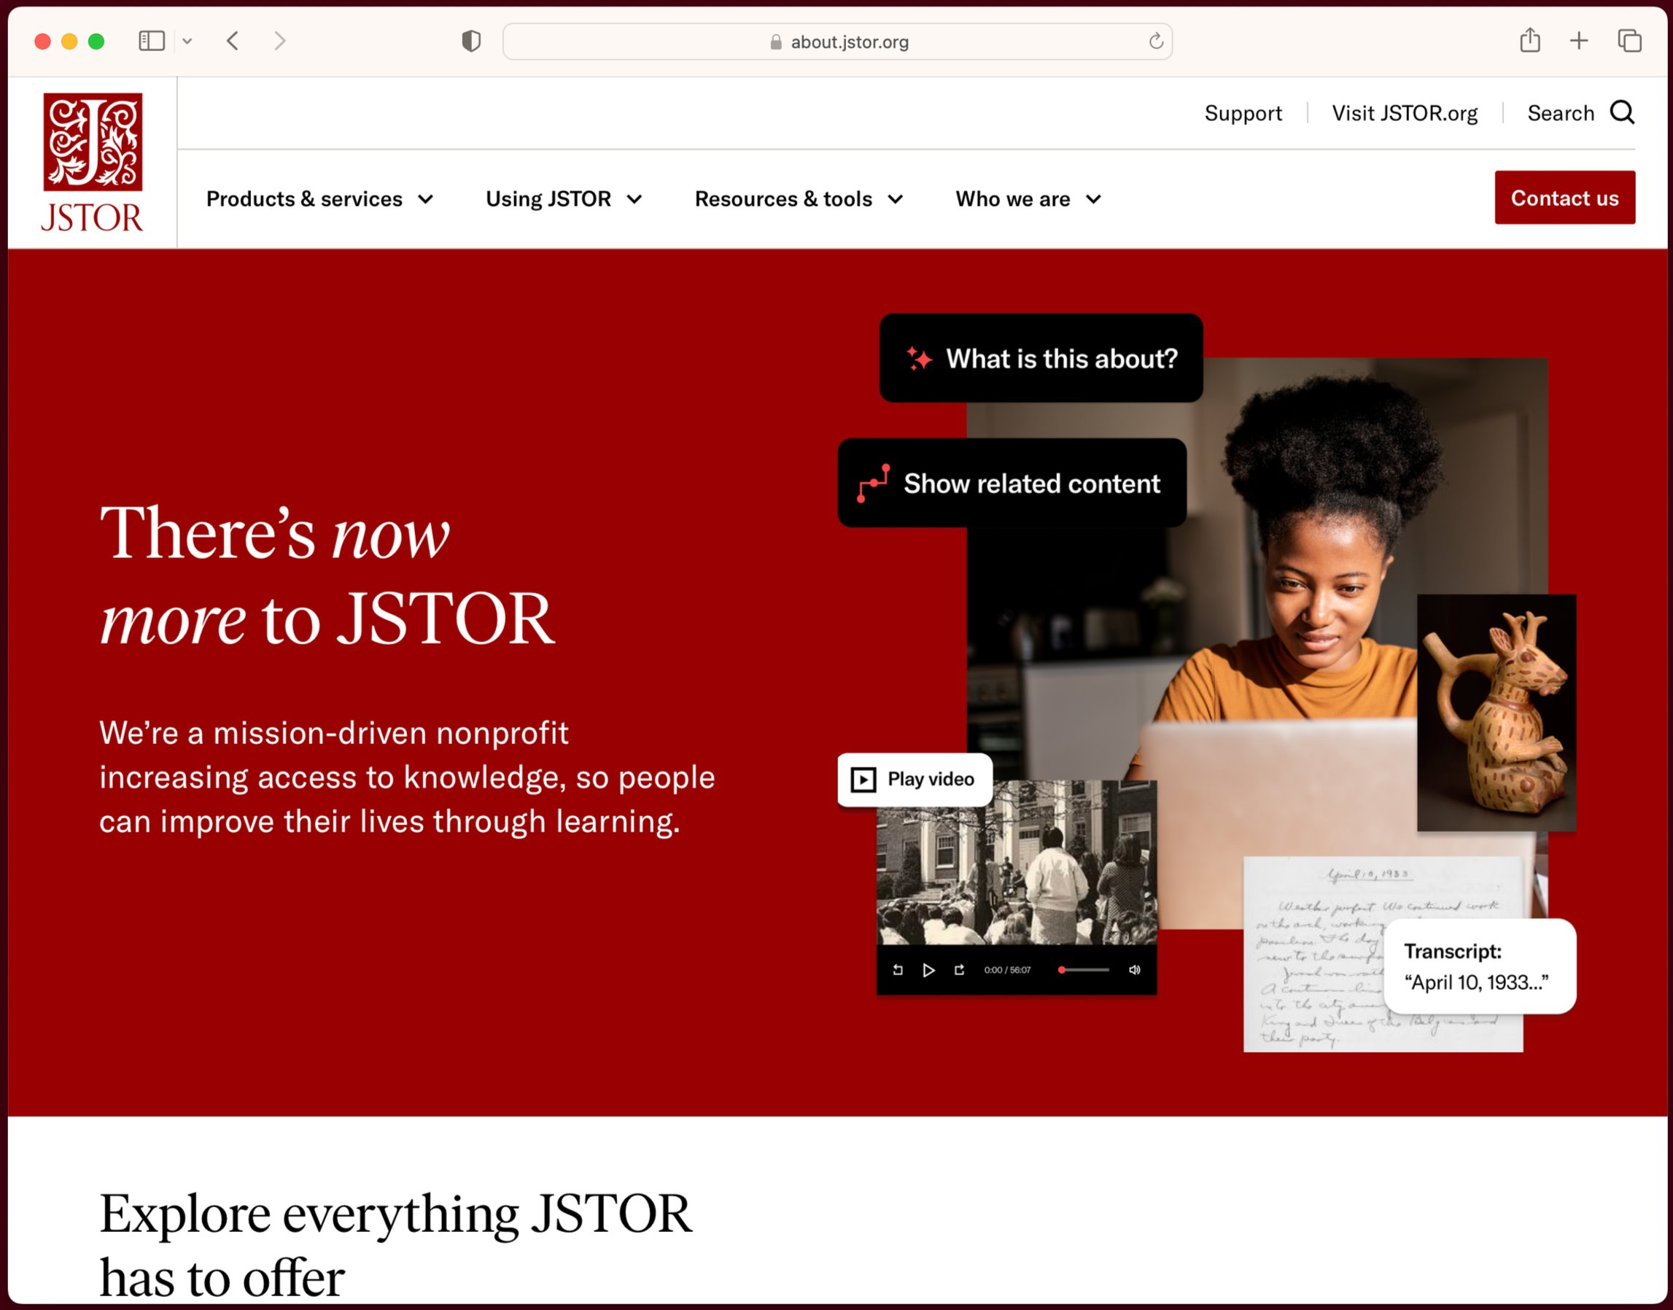Open a new tab with plus icon
1673x1310 pixels.
tap(1579, 41)
